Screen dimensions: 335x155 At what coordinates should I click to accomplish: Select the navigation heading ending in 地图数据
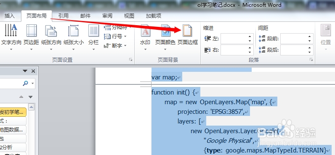pos(13,130)
